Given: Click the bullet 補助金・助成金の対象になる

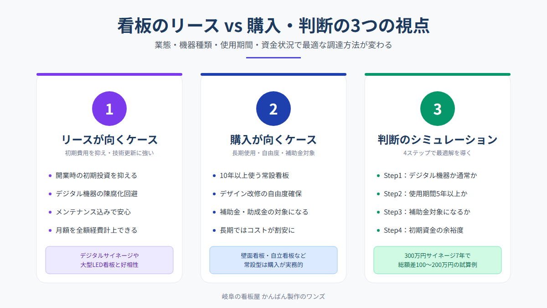Looking at the screenshot, I should point(264,212).
